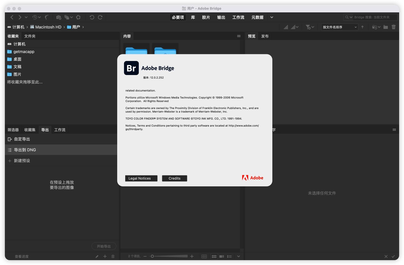Toggle ascending sort order arrow
The width and height of the screenshot is (404, 265).
tap(362, 27)
